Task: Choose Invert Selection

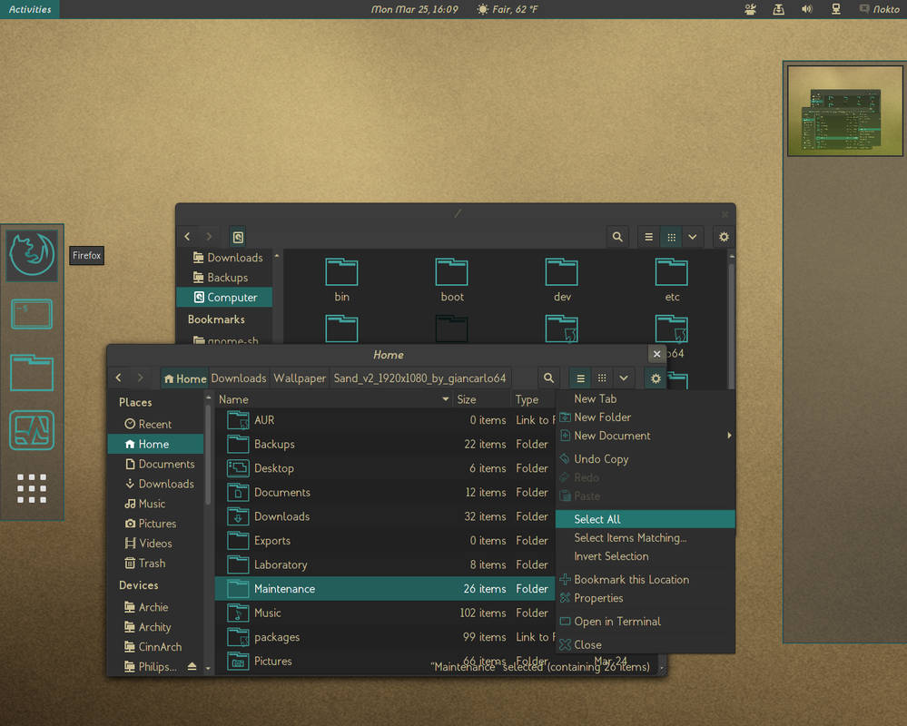Action: 645,556
